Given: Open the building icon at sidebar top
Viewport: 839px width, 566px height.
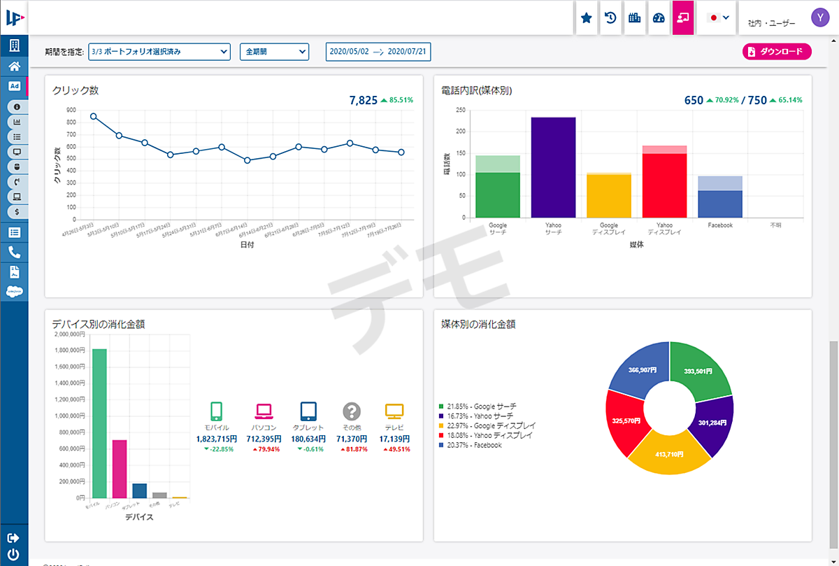Looking at the screenshot, I should 14,46.
